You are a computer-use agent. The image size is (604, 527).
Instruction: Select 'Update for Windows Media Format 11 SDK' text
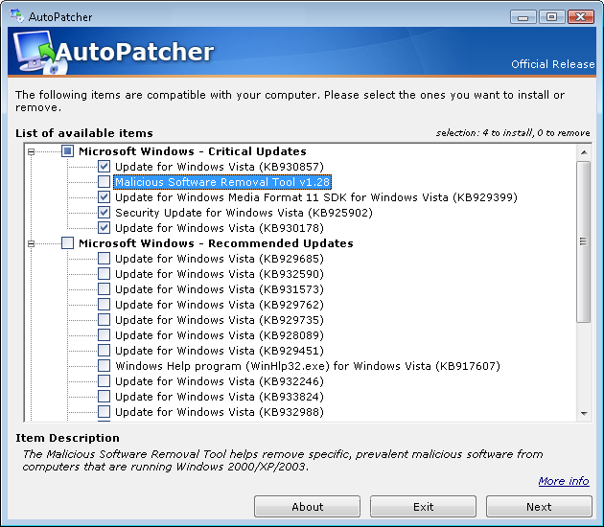[x=315, y=197]
